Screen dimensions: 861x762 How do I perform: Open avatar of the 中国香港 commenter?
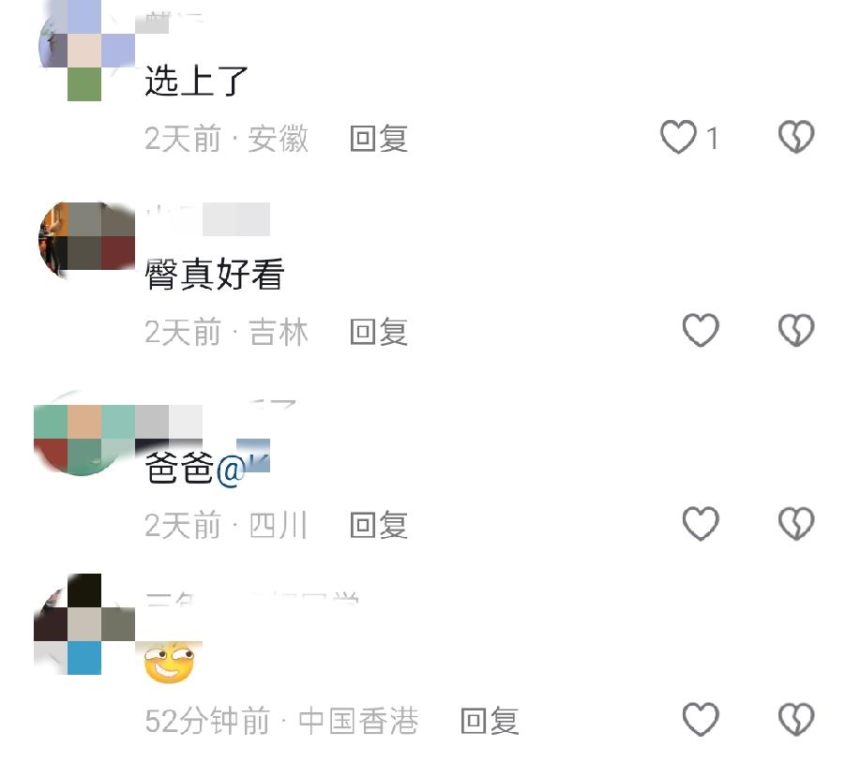click(85, 624)
